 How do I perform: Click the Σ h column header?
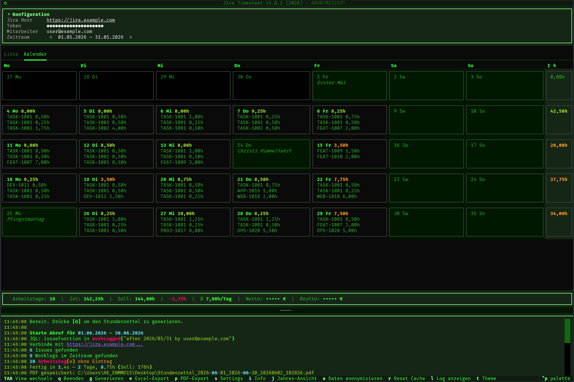pos(552,66)
